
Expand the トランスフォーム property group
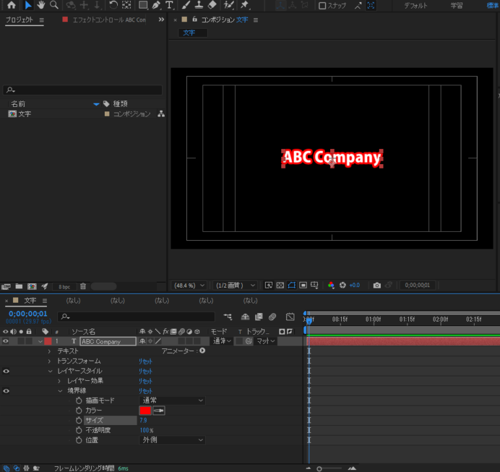[x=49, y=361]
